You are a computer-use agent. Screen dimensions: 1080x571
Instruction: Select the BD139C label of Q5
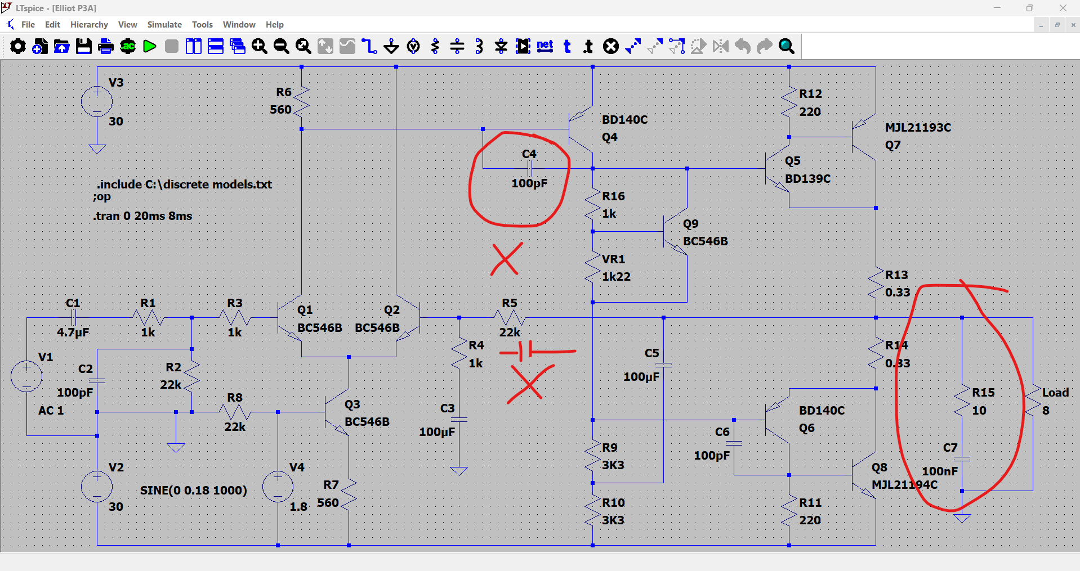click(x=807, y=179)
